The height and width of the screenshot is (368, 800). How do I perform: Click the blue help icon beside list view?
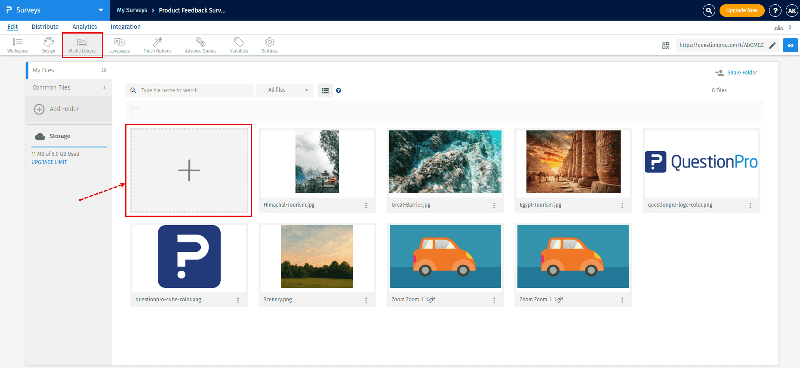pyautogui.click(x=338, y=90)
